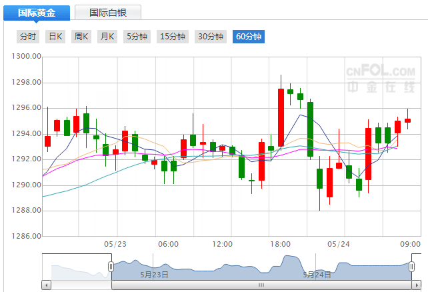Click the 5月23日 label in navigator
The width and height of the screenshot is (428, 292).
click(x=154, y=274)
